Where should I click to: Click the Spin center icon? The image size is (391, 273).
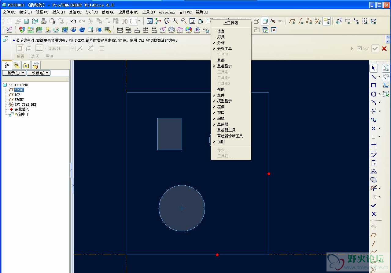pyautogui.click(x=158, y=21)
